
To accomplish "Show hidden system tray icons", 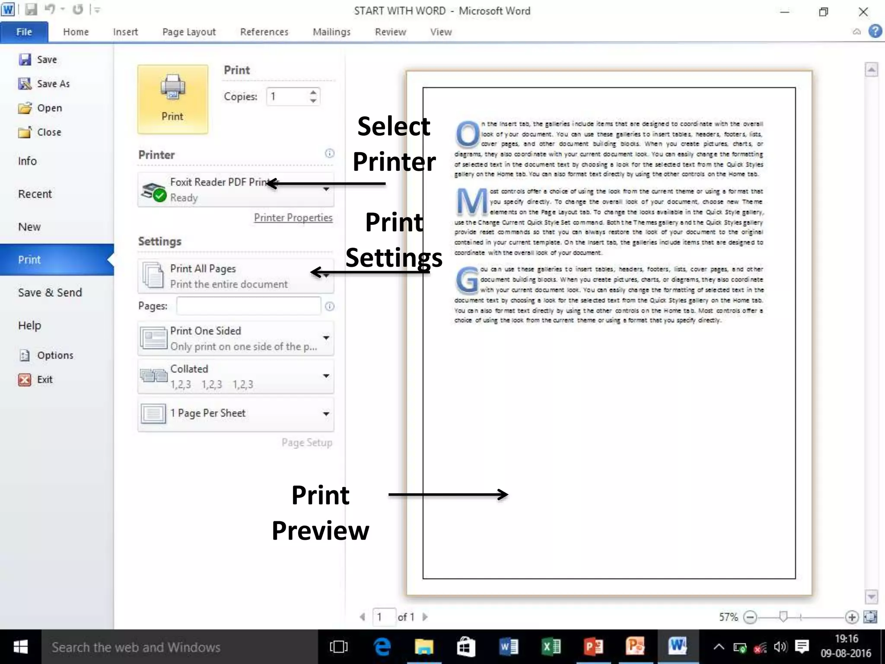I will pos(719,647).
